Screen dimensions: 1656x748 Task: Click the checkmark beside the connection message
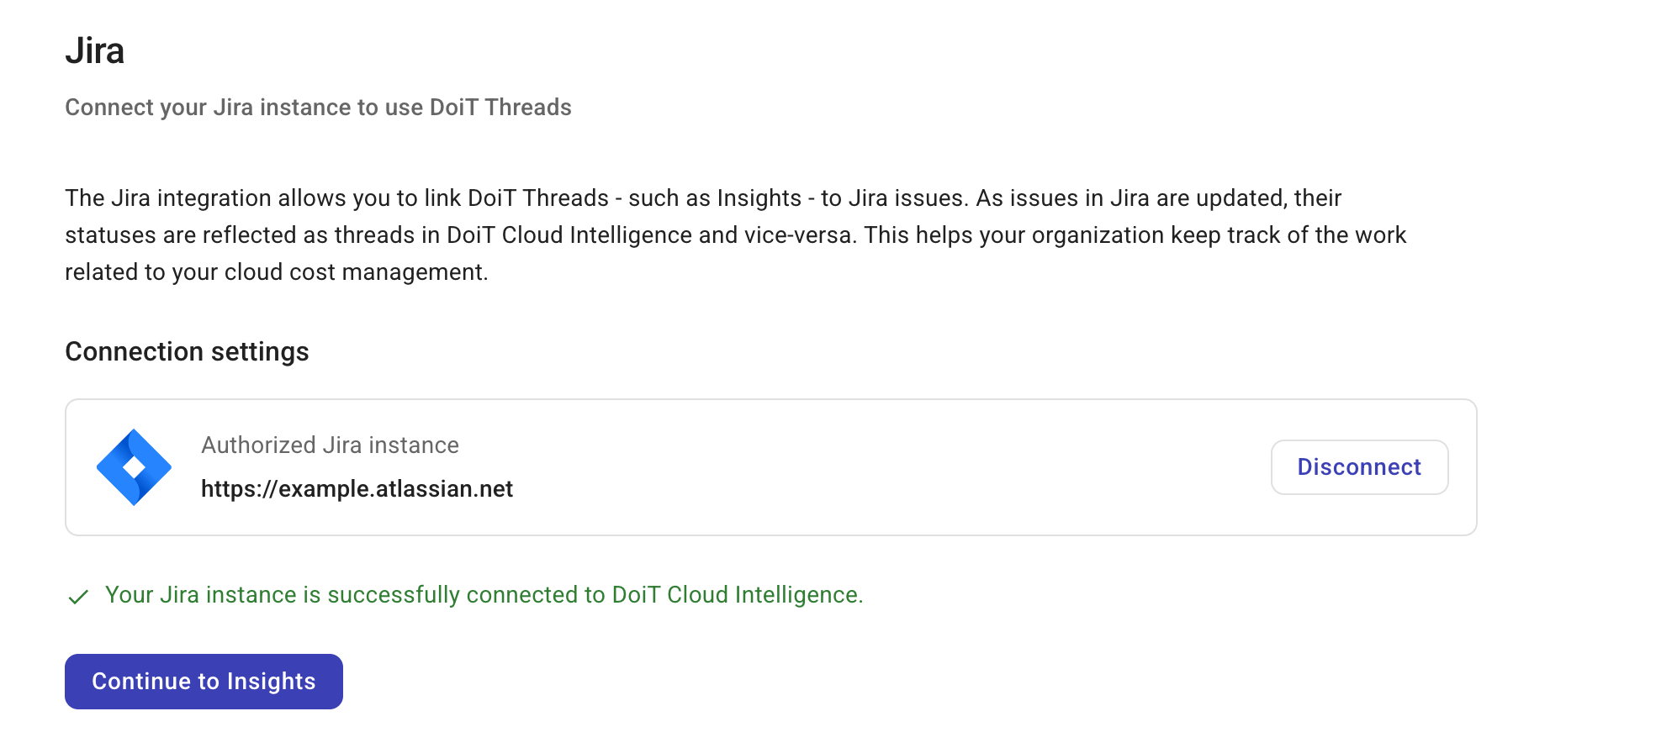coord(78,597)
